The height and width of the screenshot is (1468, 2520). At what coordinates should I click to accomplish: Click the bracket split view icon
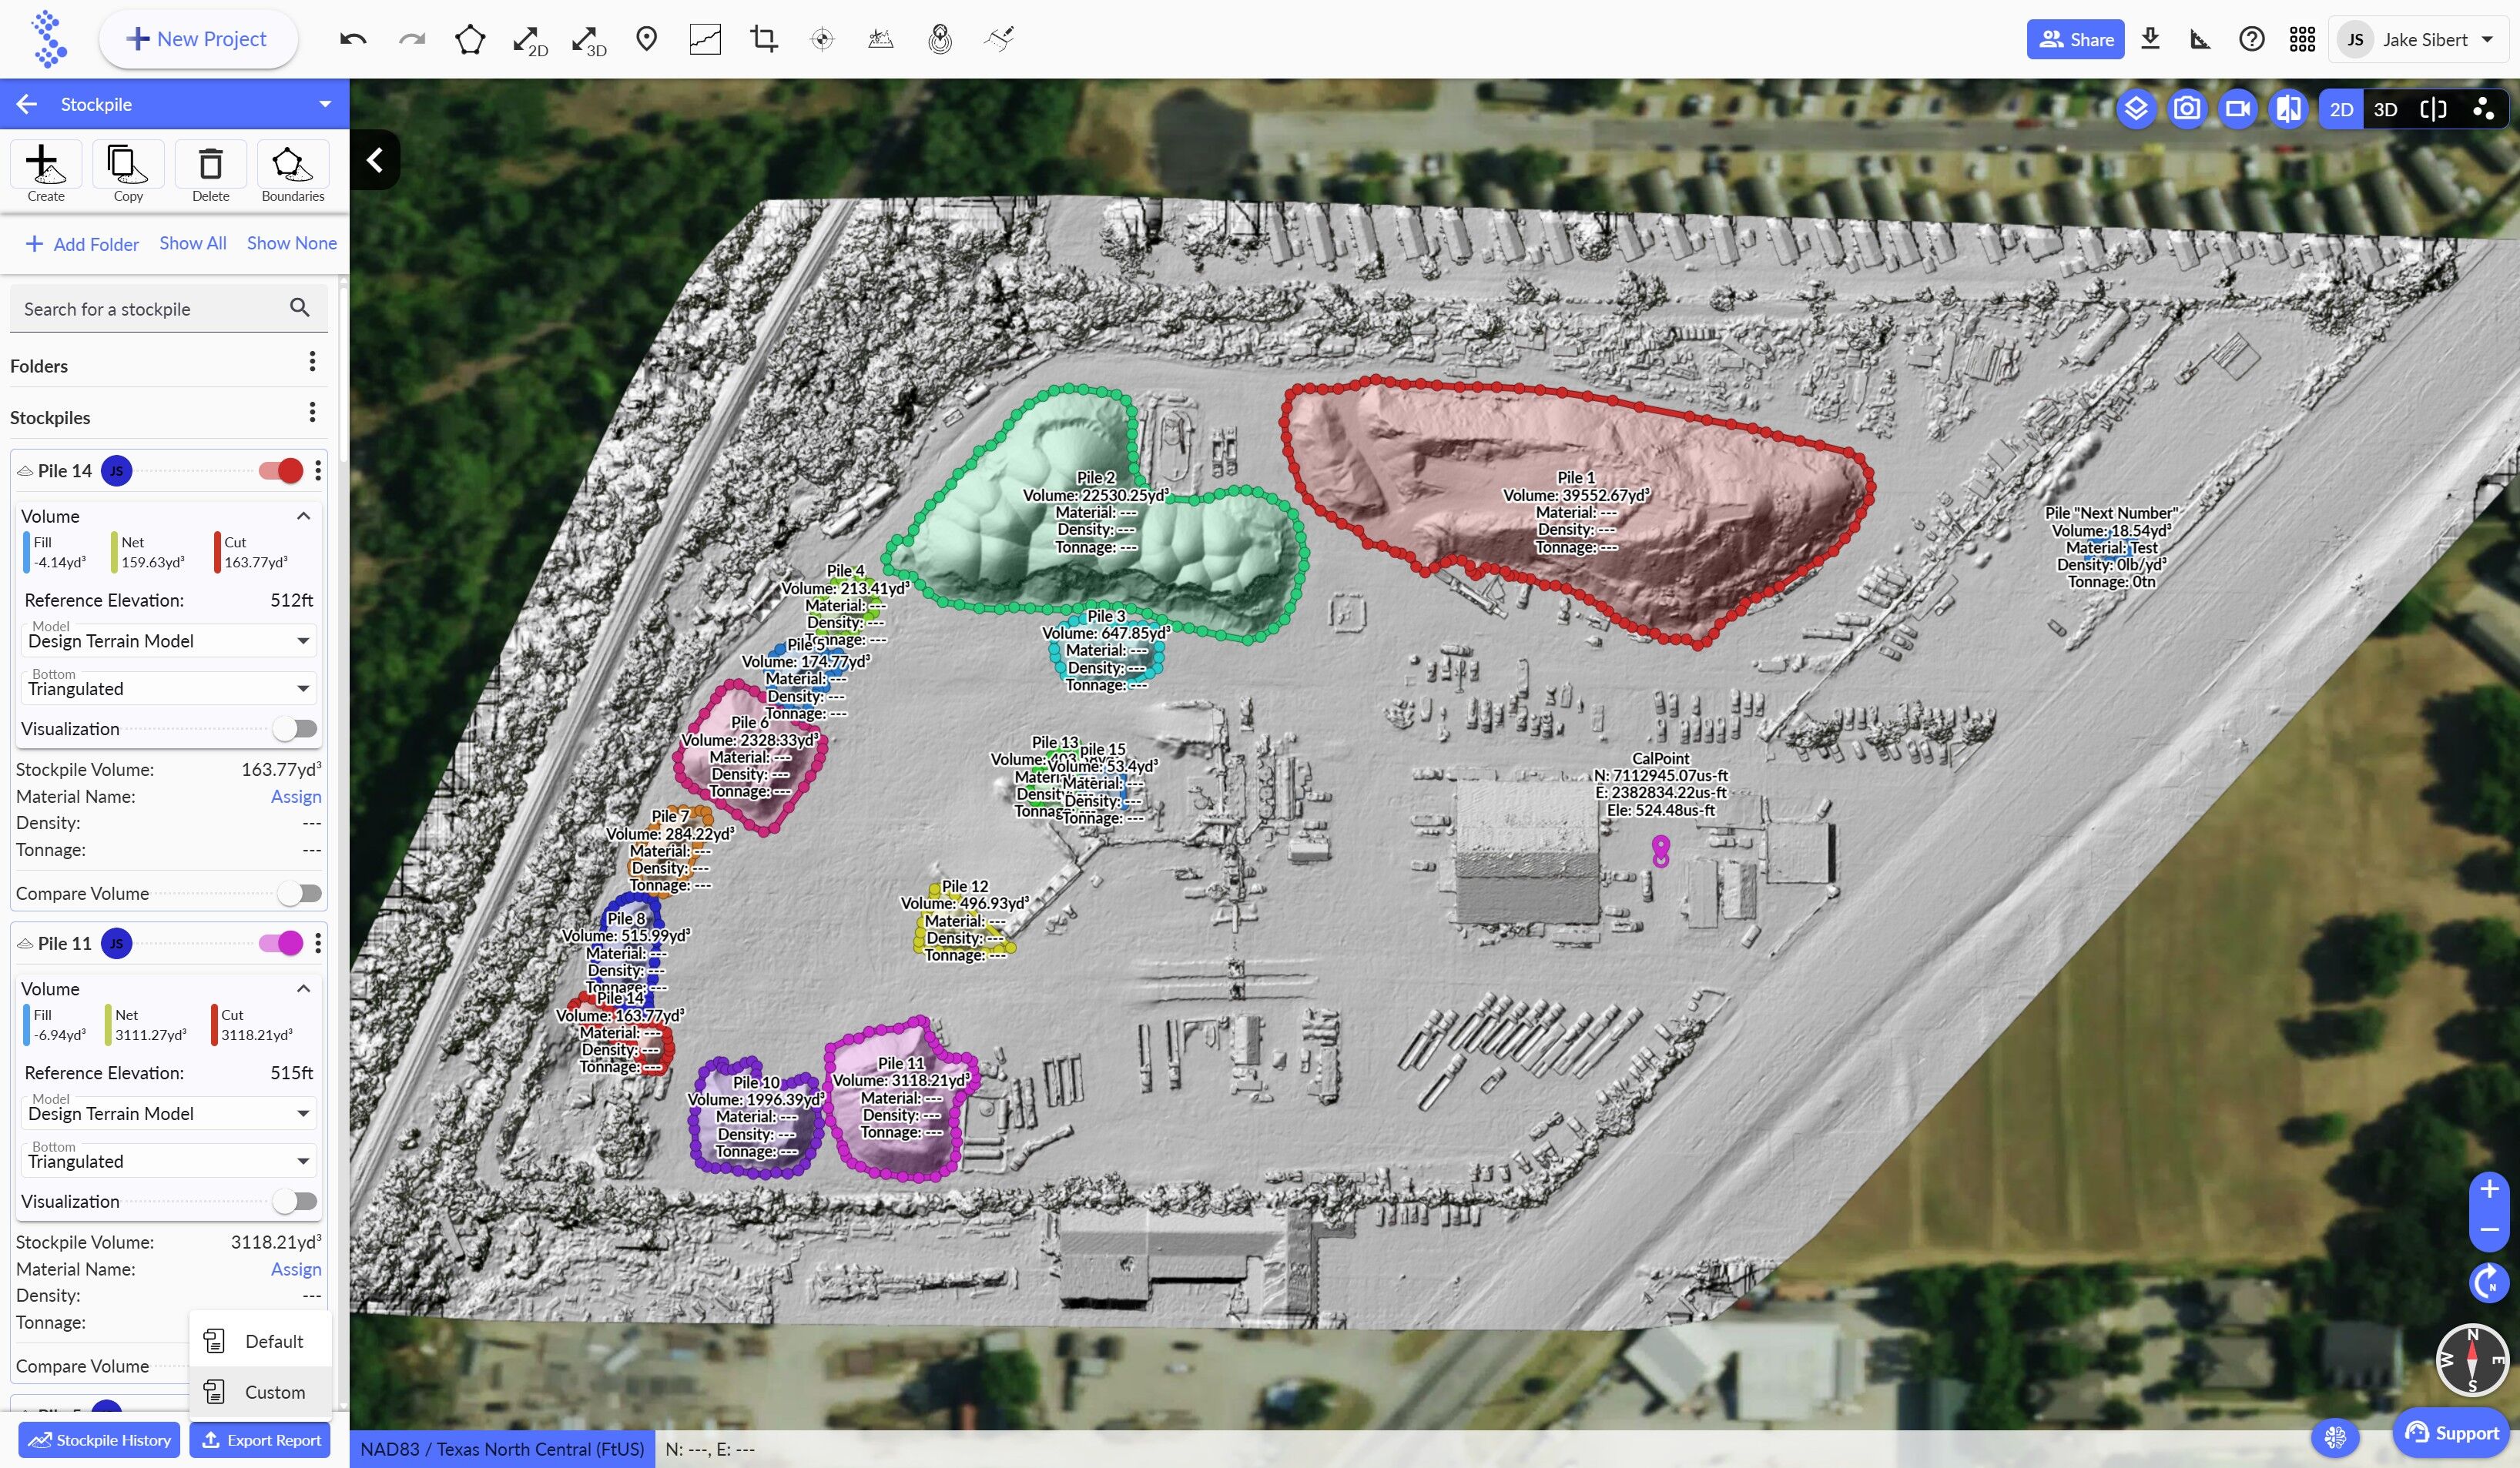click(2433, 109)
